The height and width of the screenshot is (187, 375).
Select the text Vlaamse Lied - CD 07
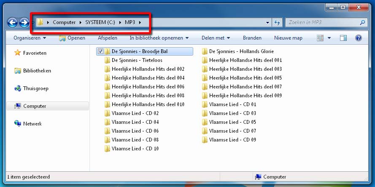pos(232,131)
